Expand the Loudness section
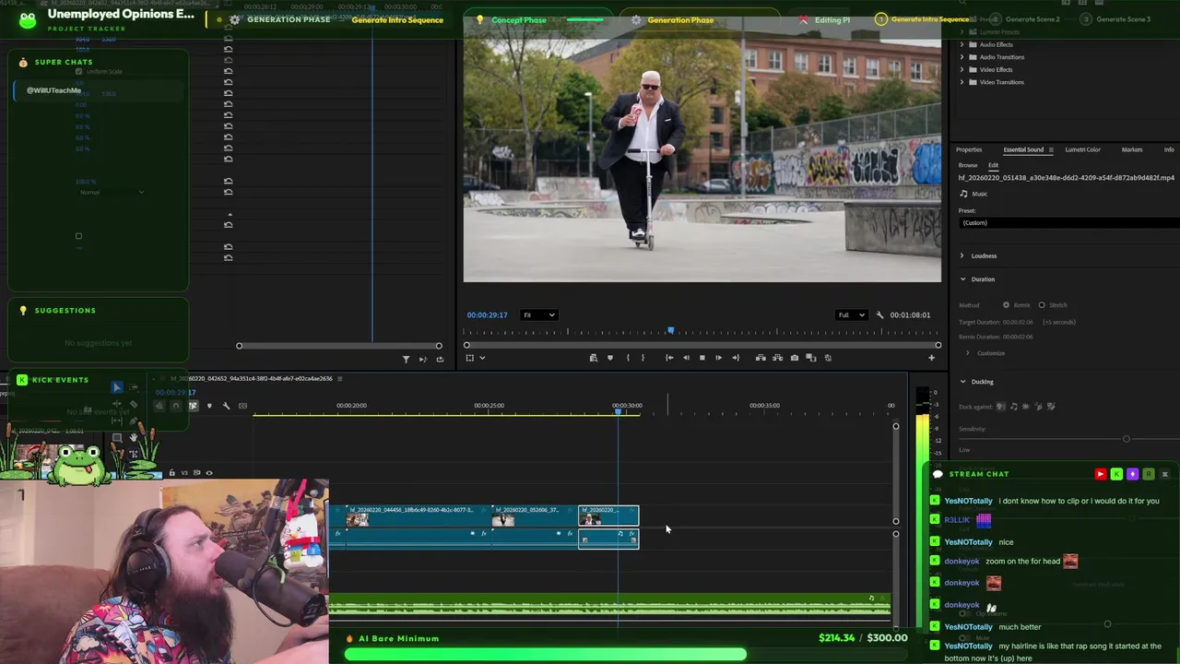Screen dimensions: 1180x664 pyautogui.click(x=962, y=255)
